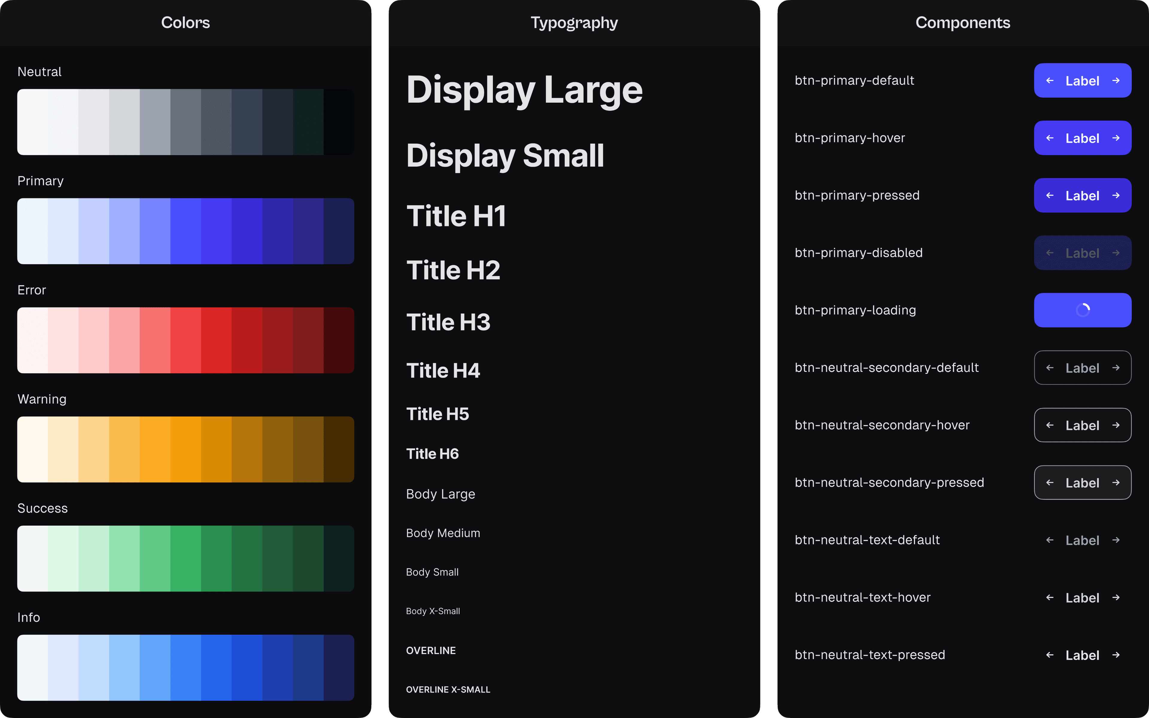Click left arrow icon in btn-primary-disabled button
This screenshot has height=718, width=1149.
click(1050, 253)
